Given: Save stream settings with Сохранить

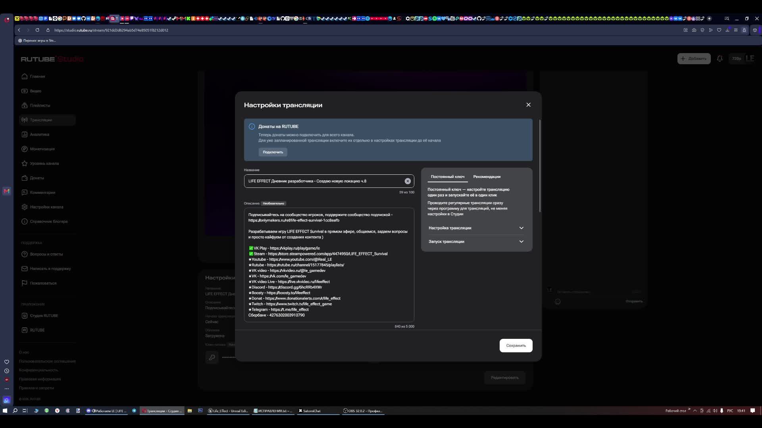Looking at the screenshot, I should (x=516, y=346).
